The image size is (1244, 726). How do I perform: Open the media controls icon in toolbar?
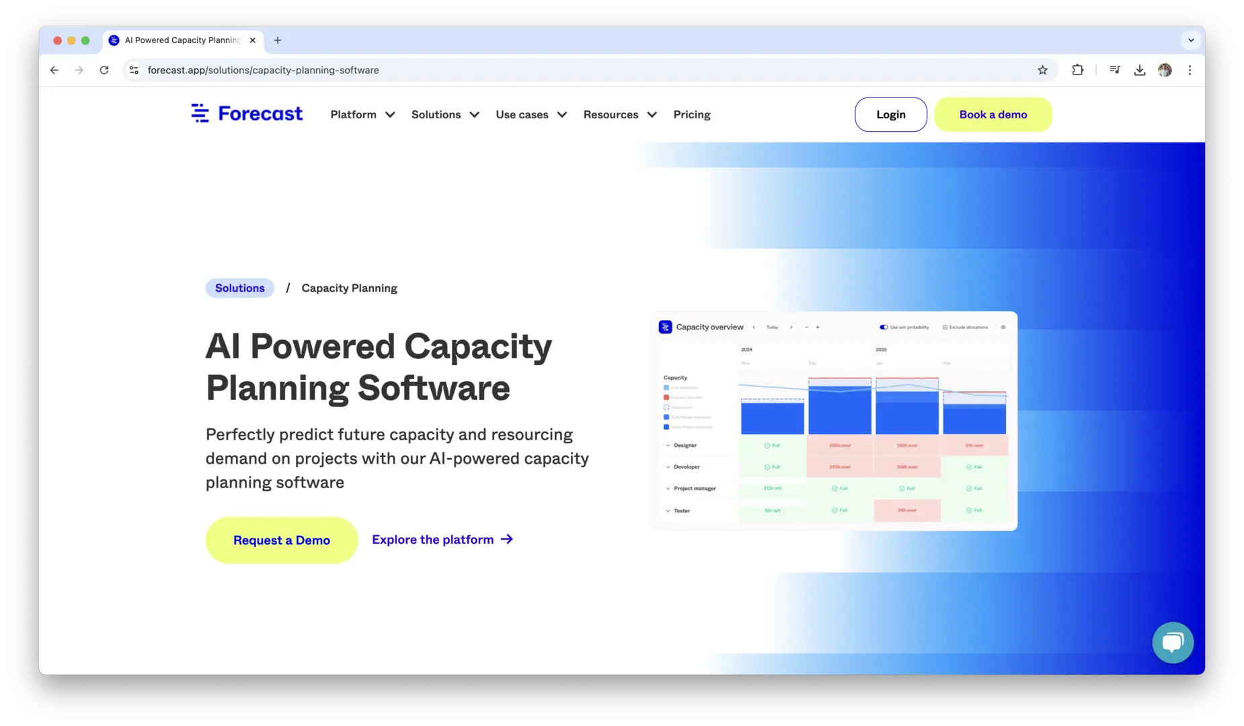[x=1114, y=70]
